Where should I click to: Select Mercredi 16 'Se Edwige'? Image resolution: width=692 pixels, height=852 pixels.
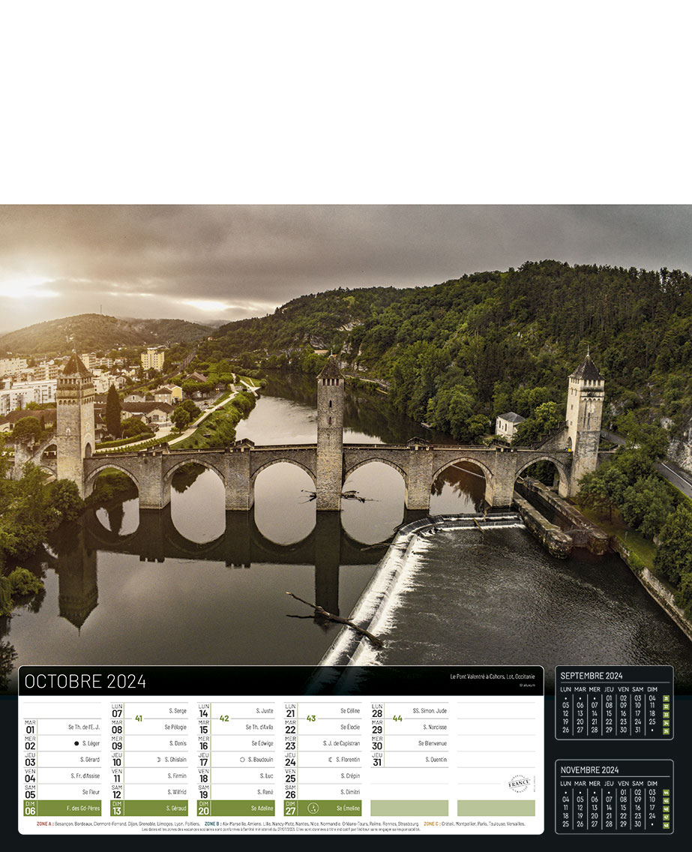(x=236, y=743)
